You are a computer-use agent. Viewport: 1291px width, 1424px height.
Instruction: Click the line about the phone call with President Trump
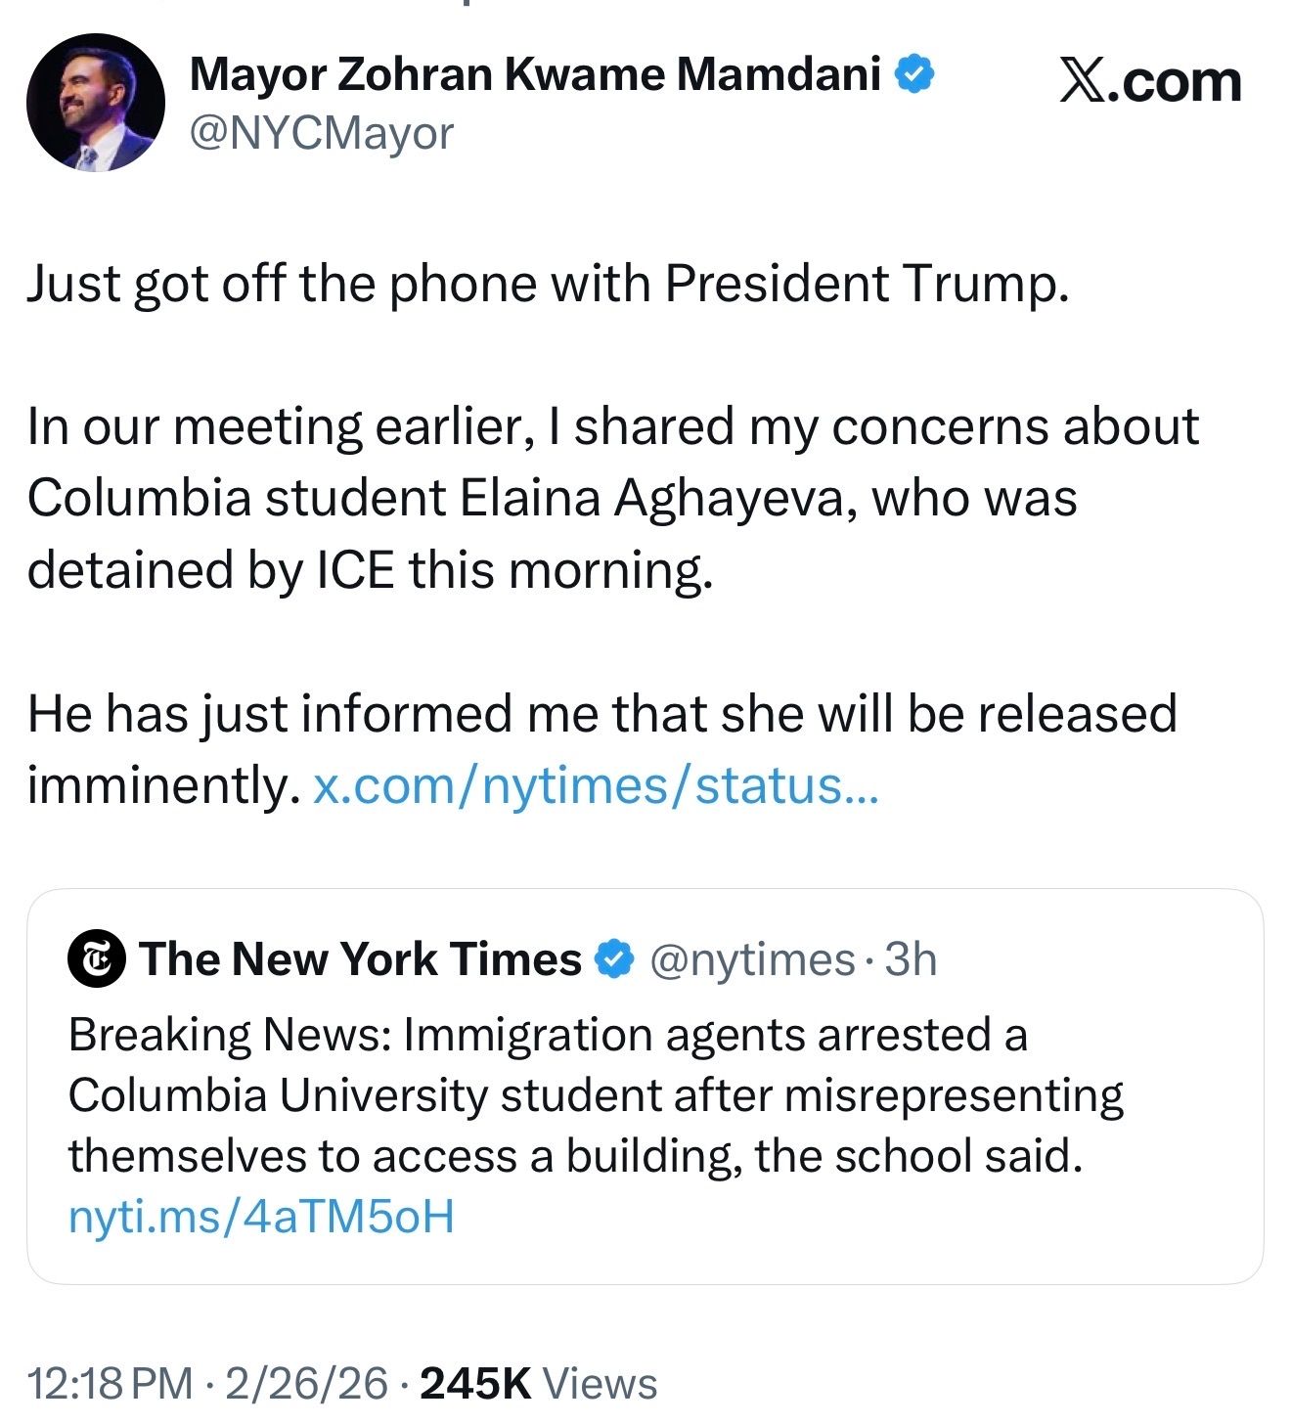click(547, 284)
